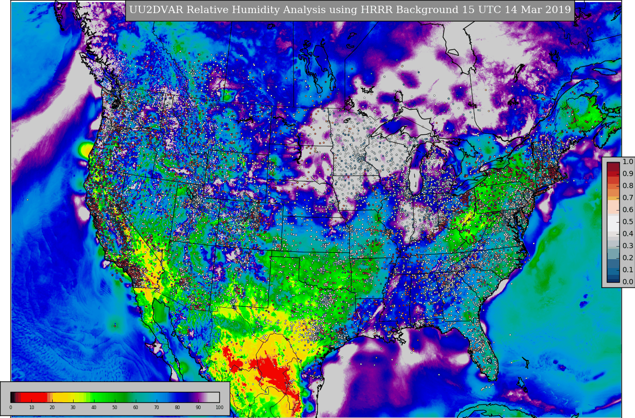635x418 pixels.
Task: Click the 0.0 label on the vertical colorbar
Action: click(628, 282)
